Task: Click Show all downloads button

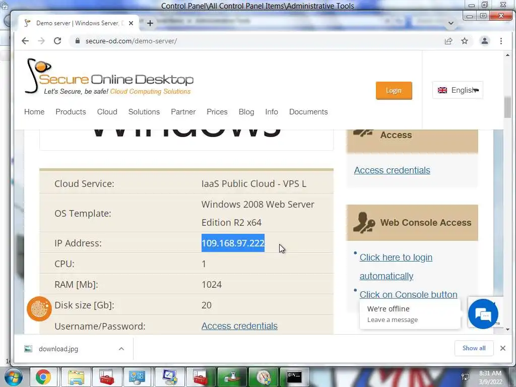Action: click(474, 348)
